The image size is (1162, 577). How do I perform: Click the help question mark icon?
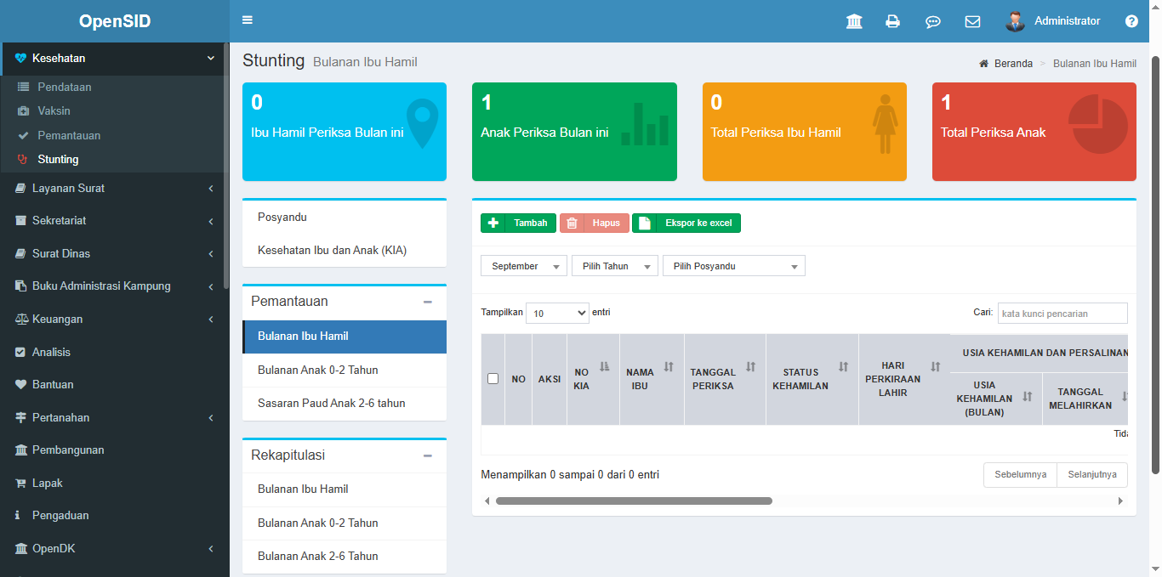click(1131, 21)
